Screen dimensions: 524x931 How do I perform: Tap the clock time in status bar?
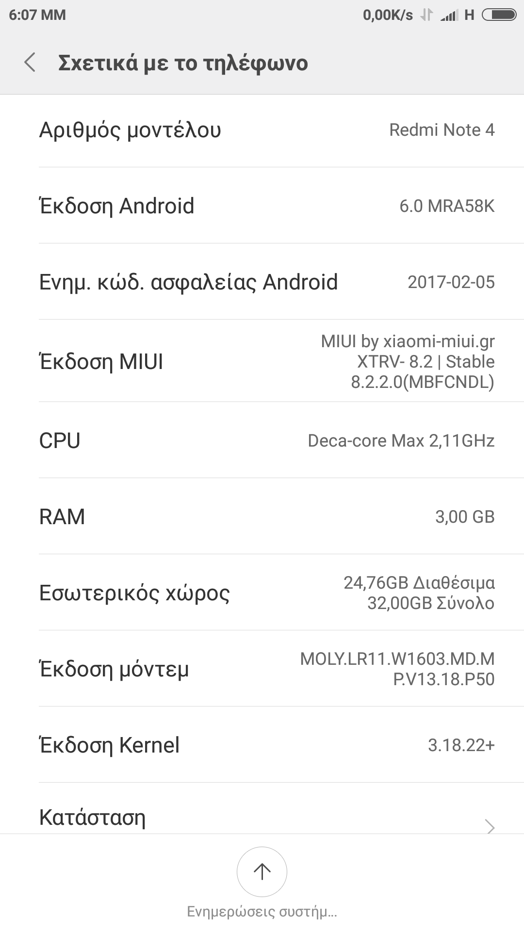click(37, 15)
